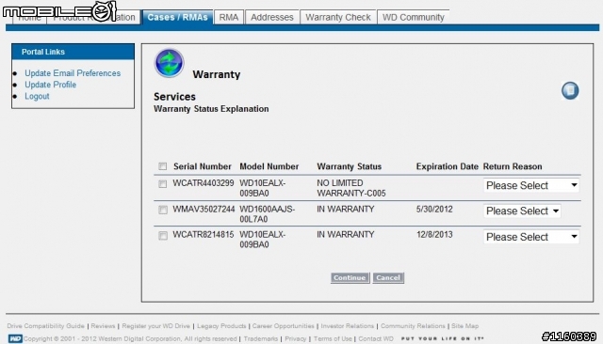The height and width of the screenshot is (344, 603).
Task: Click the Cancel button
Action: (388, 277)
